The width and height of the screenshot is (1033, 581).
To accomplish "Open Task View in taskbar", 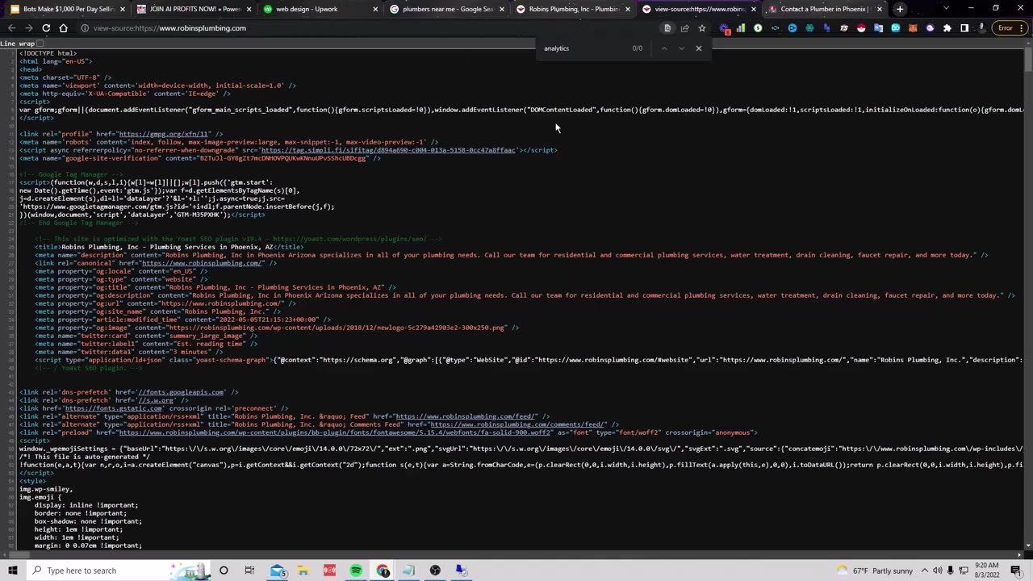I will pyautogui.click(x=249, y=571).
